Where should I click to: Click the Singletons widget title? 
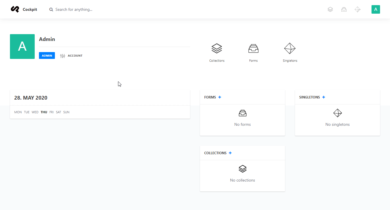pyautogui.click(x=309, y=97)
